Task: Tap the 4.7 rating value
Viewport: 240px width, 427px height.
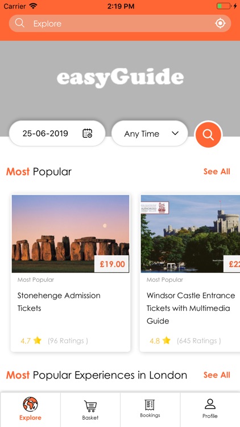Action: 25,340
